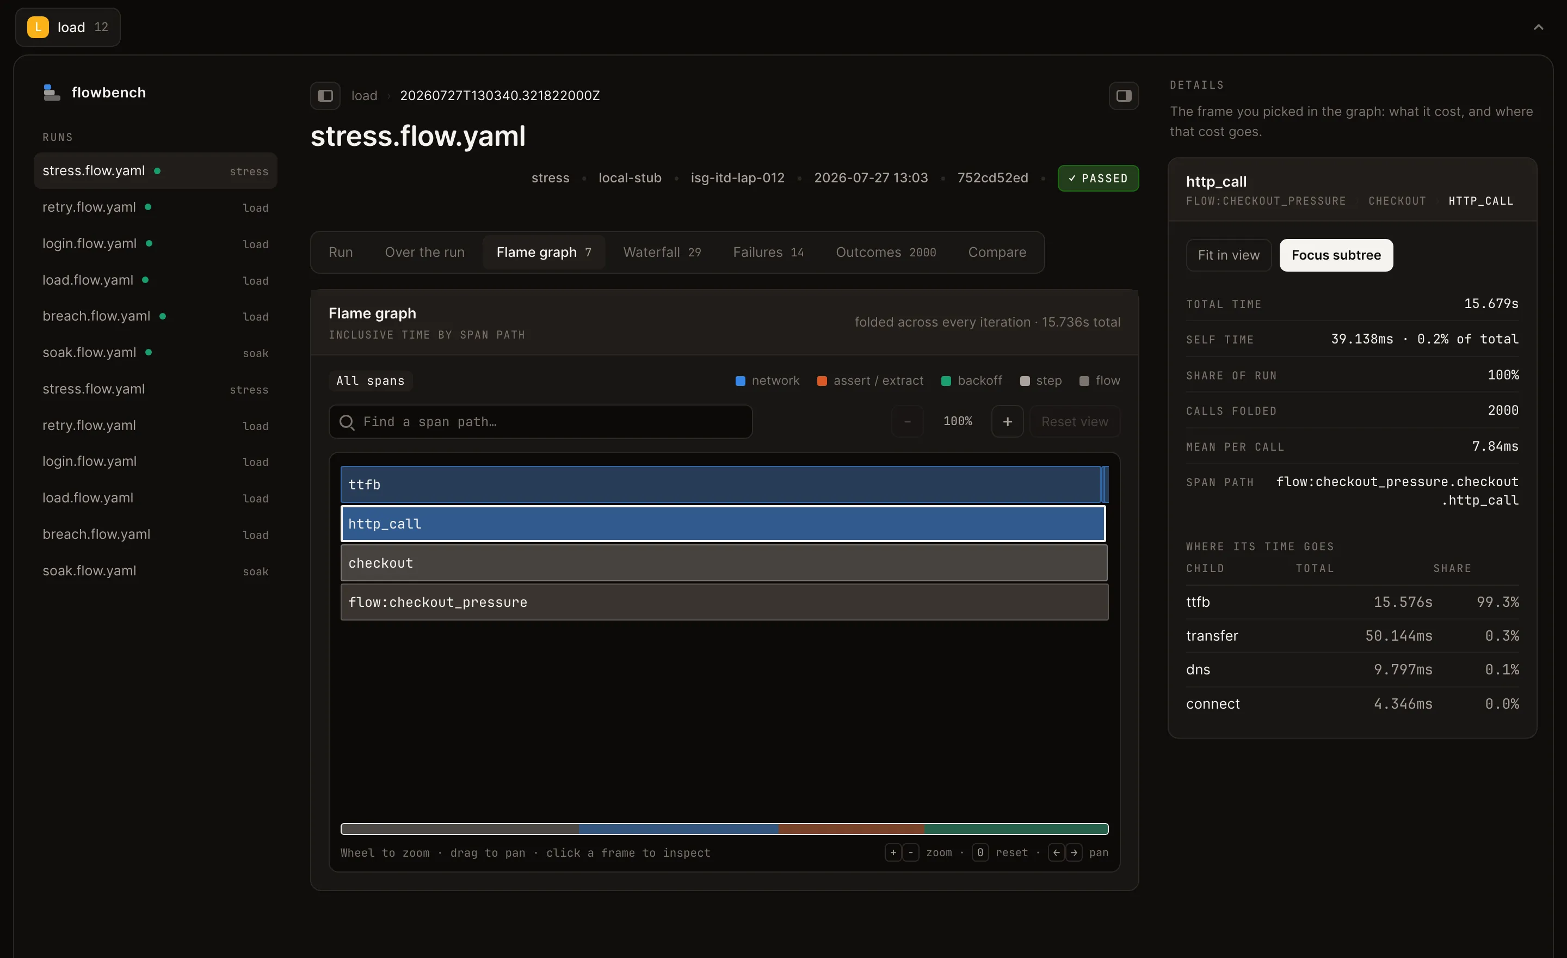Click the flowbench logo icon

[52, 92]
